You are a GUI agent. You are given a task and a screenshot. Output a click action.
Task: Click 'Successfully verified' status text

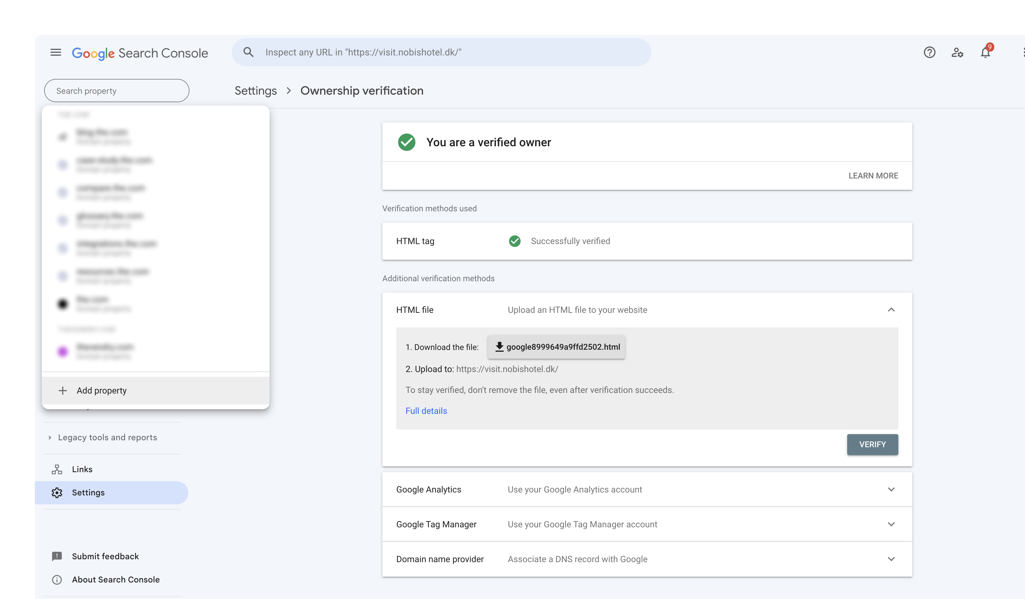[570, 241]
